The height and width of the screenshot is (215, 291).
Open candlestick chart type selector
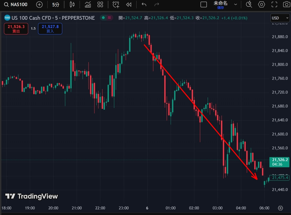[72, 5]
